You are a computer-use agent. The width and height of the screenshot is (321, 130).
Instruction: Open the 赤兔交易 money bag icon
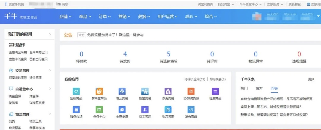click(x=168, y=92)
